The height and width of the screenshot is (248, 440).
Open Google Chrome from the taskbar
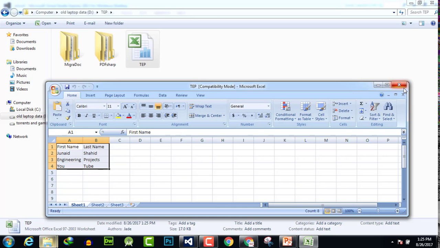point(228,242)
